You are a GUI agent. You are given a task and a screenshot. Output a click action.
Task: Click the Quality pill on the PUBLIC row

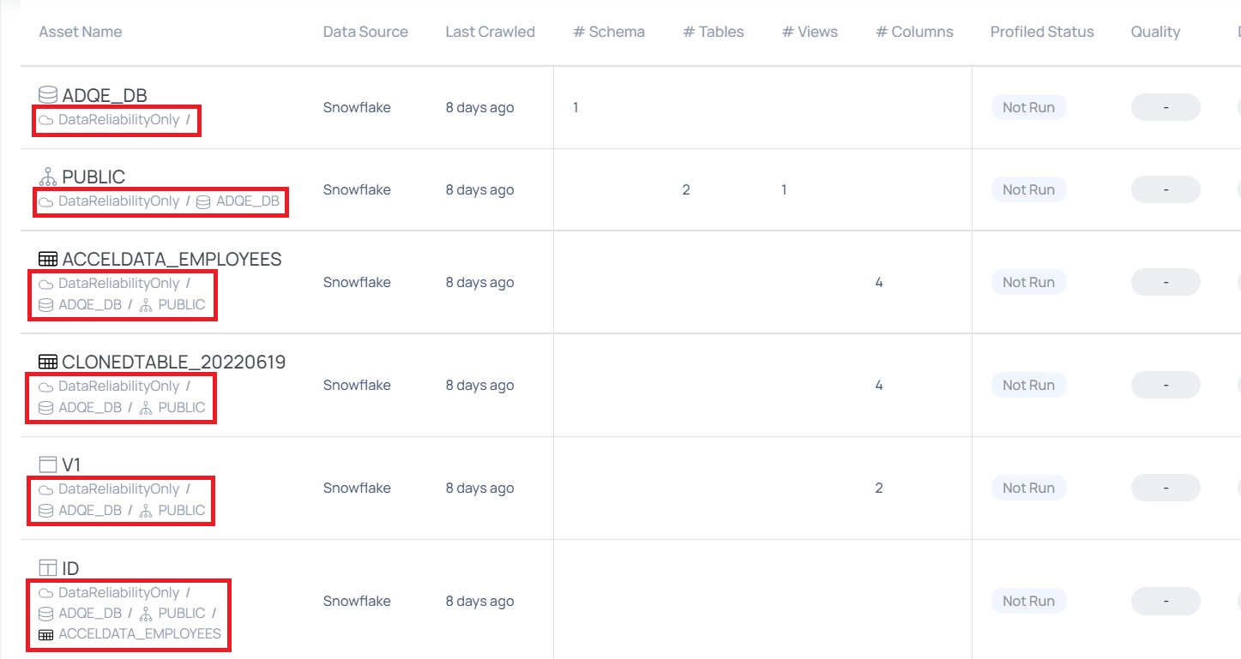[1165, 189]
